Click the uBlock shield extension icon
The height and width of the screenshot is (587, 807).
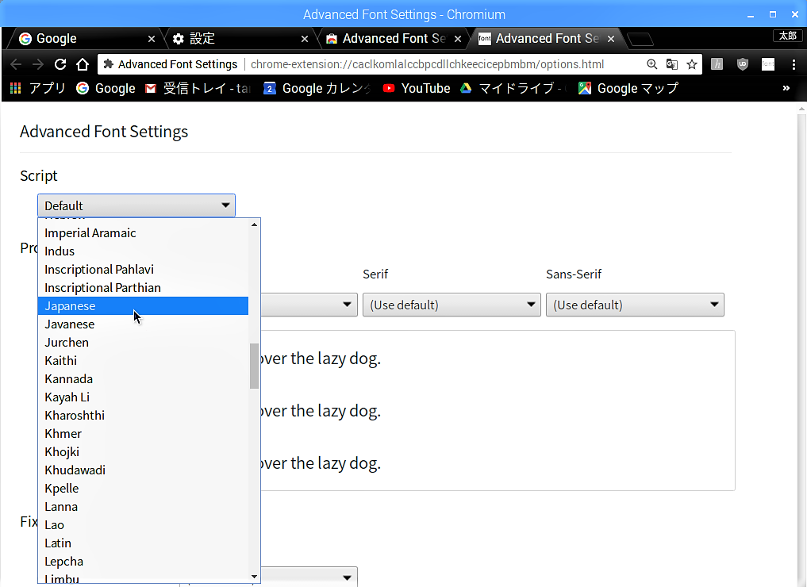742,64
